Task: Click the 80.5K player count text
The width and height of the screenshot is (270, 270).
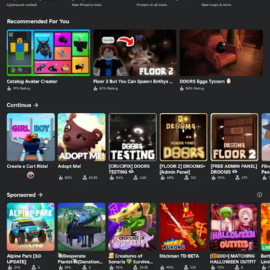Action: point(93,177)
